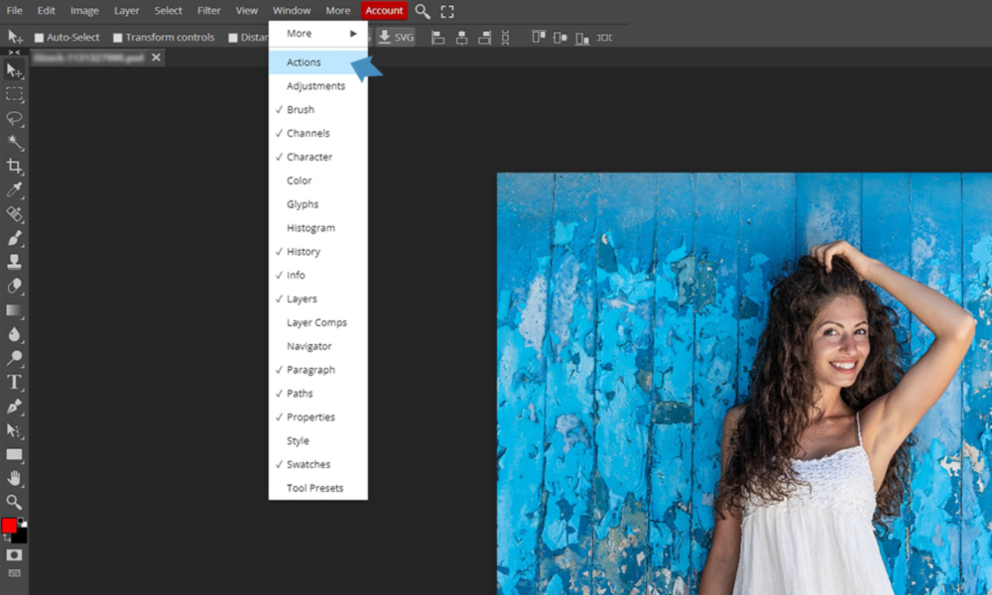Pick the Magic Wand tool

click(14, 143)
